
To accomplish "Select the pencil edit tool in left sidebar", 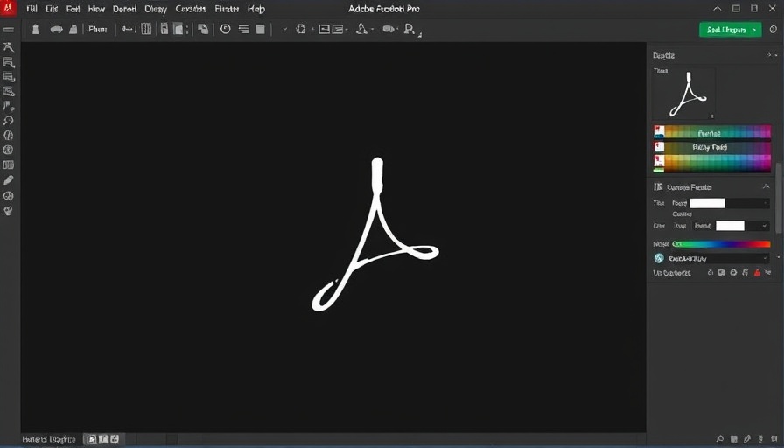I will [9, 180].
